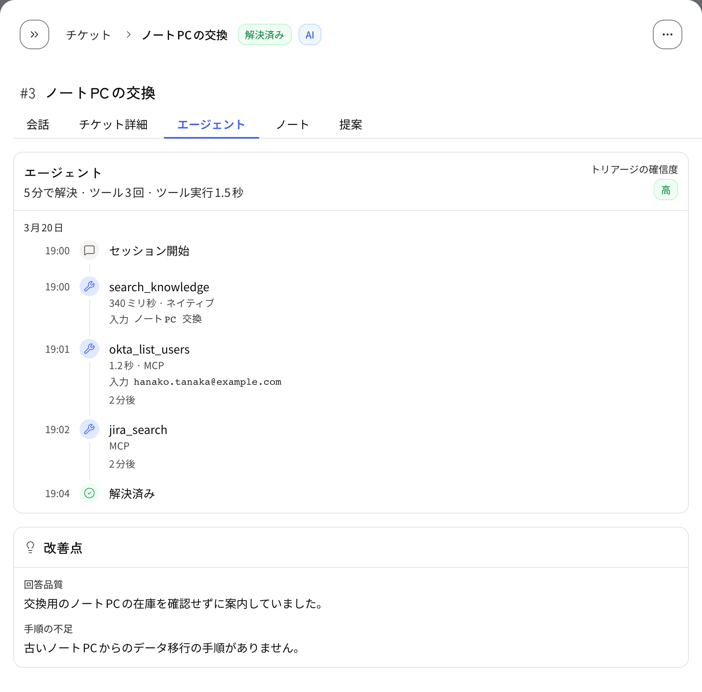The height and width of the screenshot is (692, 702).
Task: Click the 高 triage confidence badge
Action: [666, 190]
